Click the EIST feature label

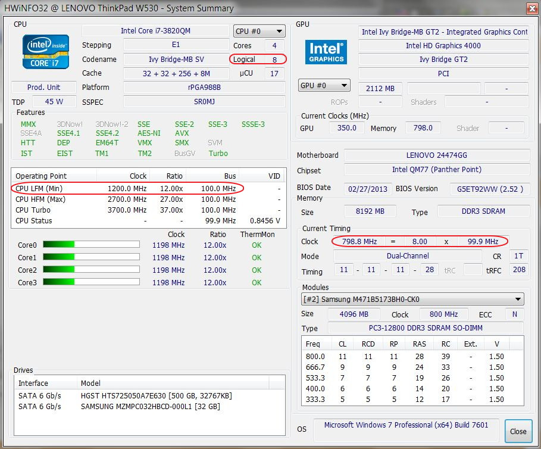pos(65,153)
